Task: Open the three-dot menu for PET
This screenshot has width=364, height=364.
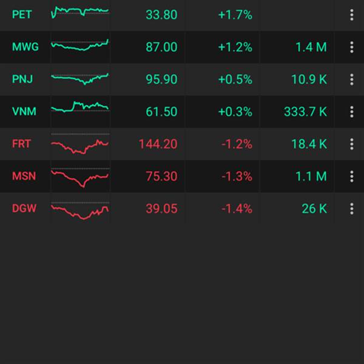Action: tap(351, 15)
